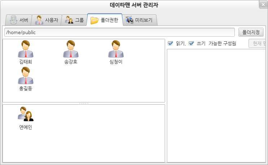Select the 폴더권한 tab
Screen dimensions: 268x165
(x=105, y=20)
